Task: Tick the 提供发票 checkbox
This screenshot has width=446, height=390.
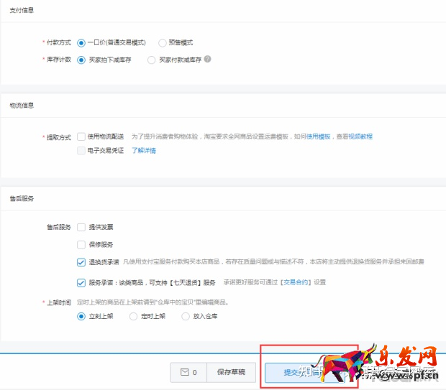Action: coord(81,227)
